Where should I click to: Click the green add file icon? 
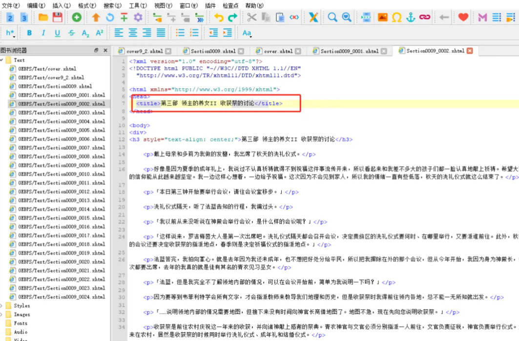77,18
